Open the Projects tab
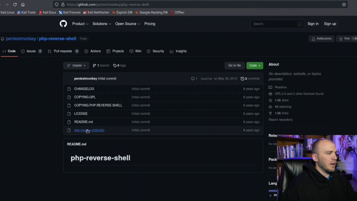The width and height of the screenshot is (357, 201). 115,51
